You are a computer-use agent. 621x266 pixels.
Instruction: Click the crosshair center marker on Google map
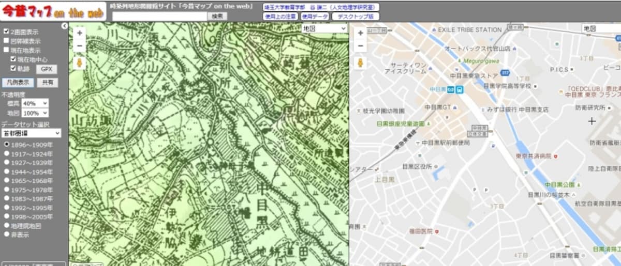coord(593,121)
